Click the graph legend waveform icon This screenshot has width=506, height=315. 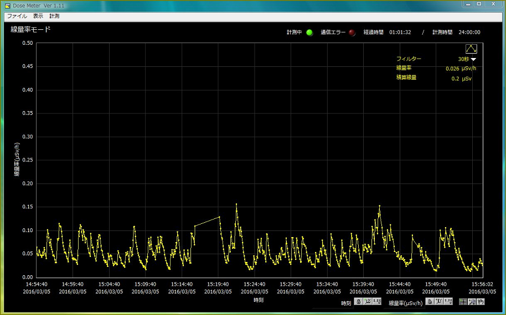click(471, 49)
